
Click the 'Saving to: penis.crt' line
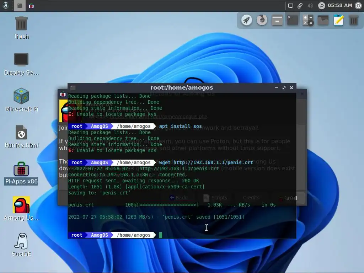(99, 193)
